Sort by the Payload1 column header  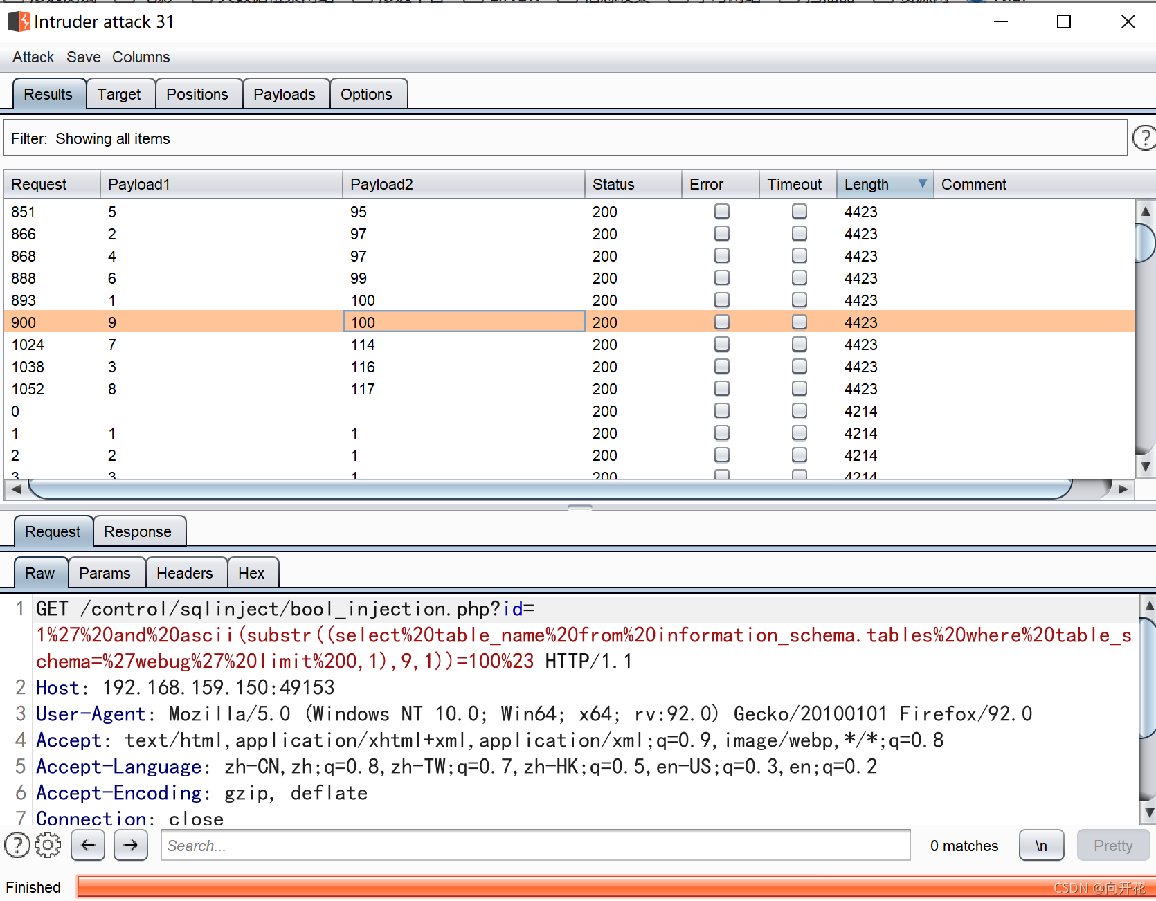[x=222, y=184]
